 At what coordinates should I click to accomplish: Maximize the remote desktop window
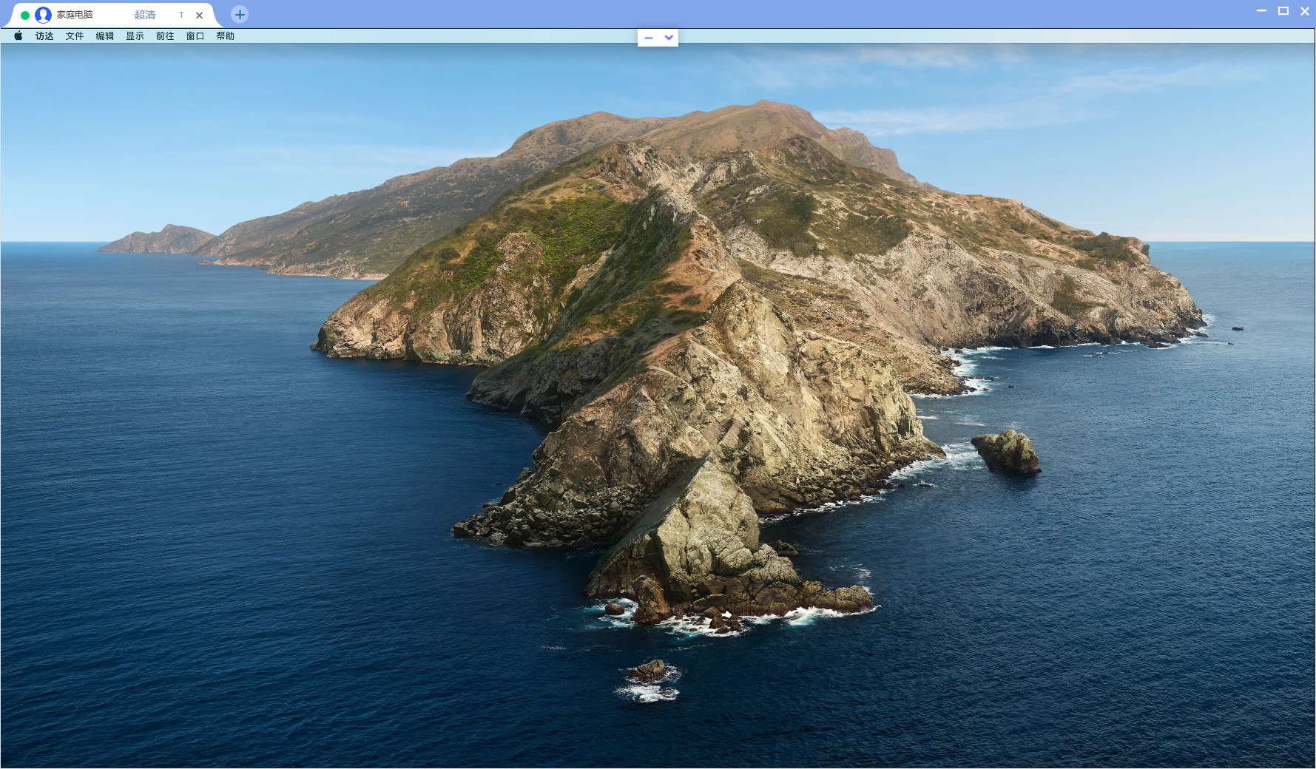1283,10
